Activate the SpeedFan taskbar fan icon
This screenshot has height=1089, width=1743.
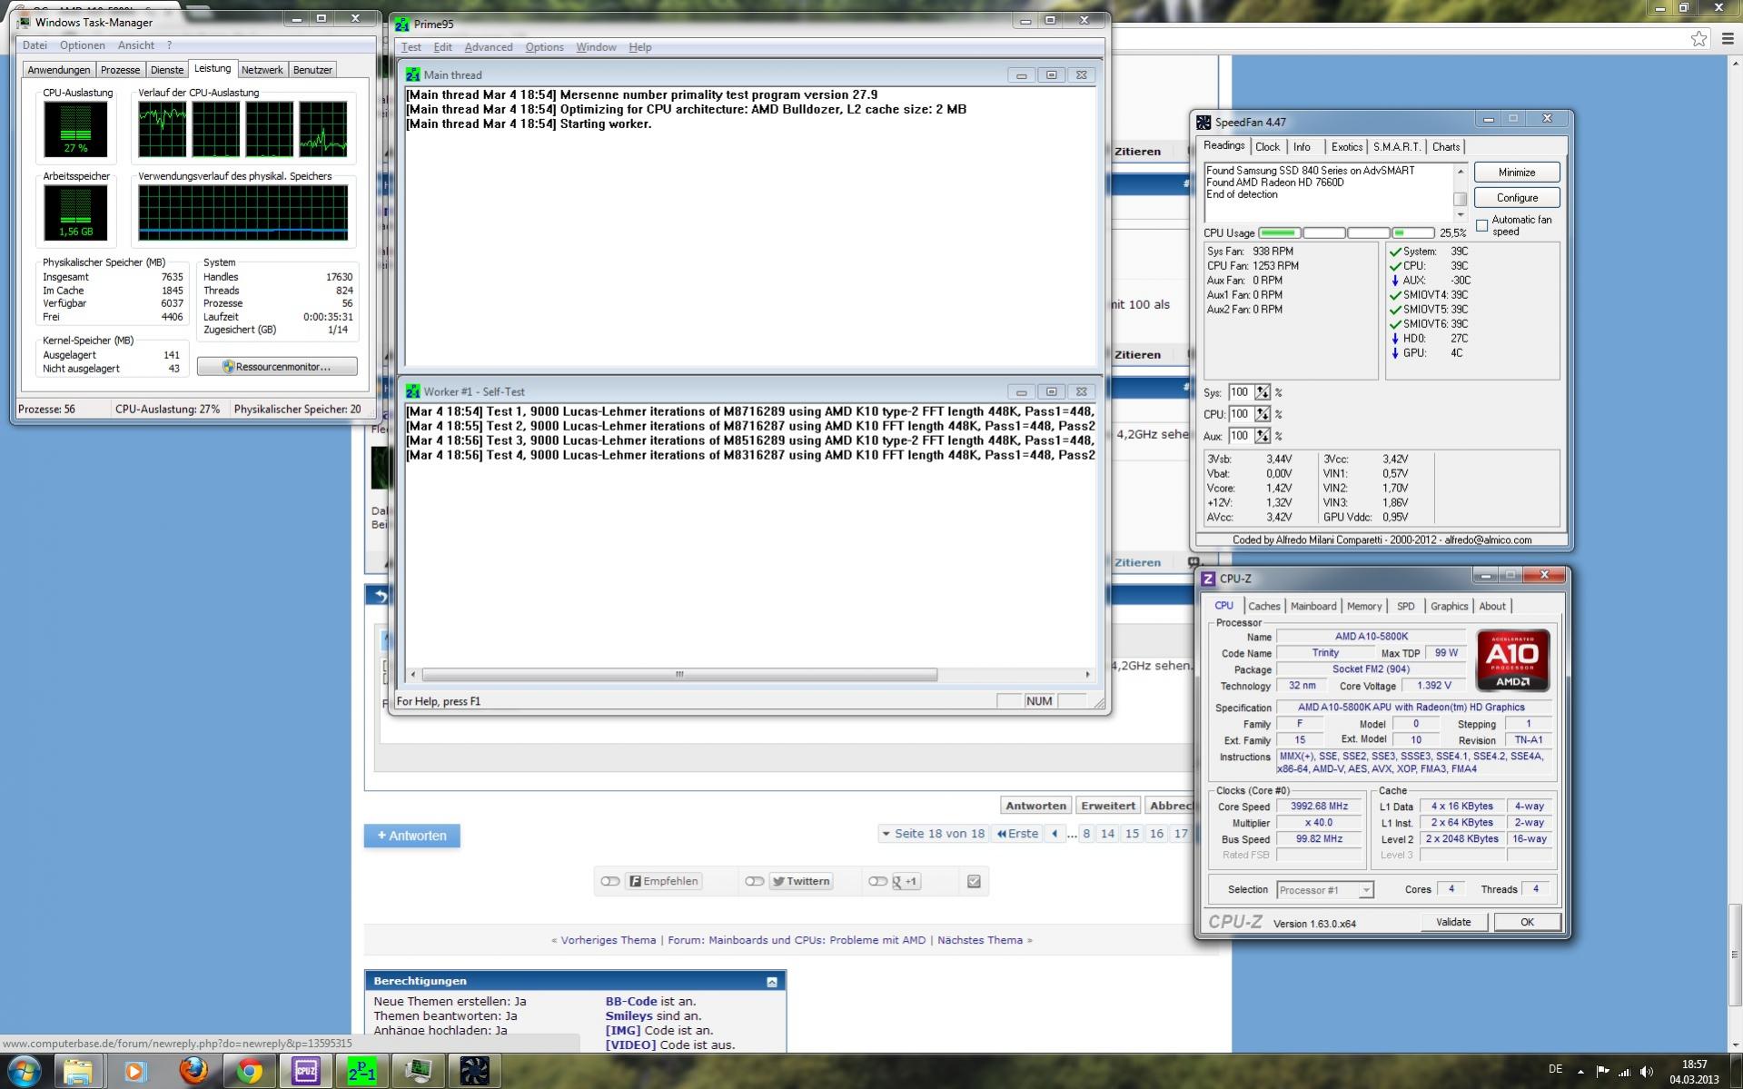475,1071
